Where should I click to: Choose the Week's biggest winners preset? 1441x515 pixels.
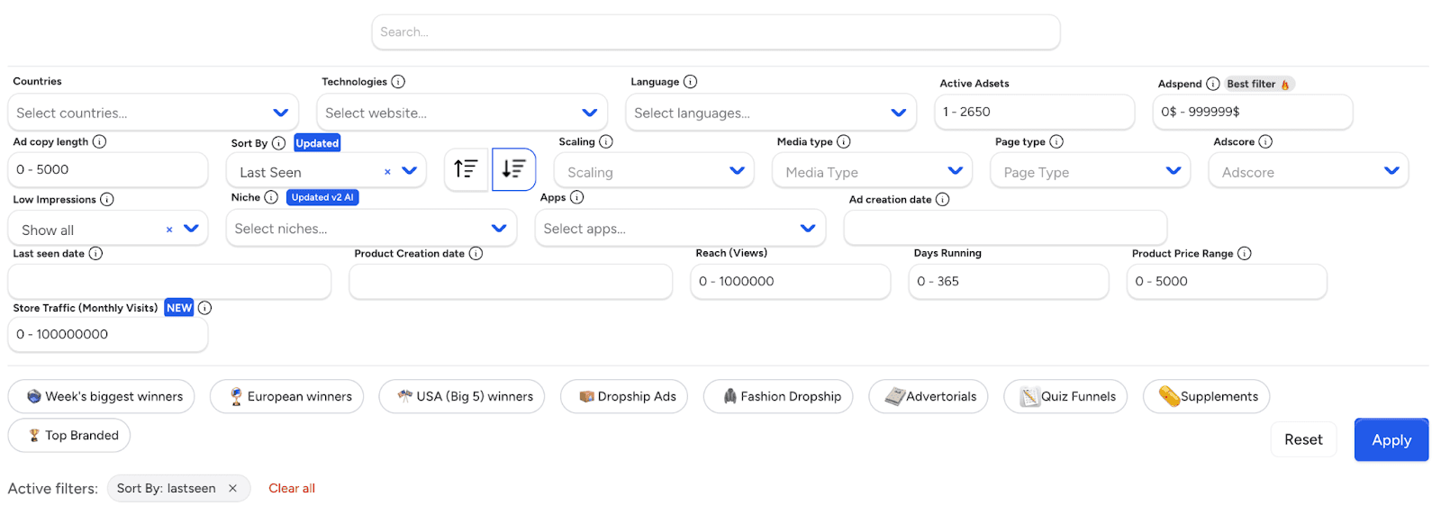[101, 396]
